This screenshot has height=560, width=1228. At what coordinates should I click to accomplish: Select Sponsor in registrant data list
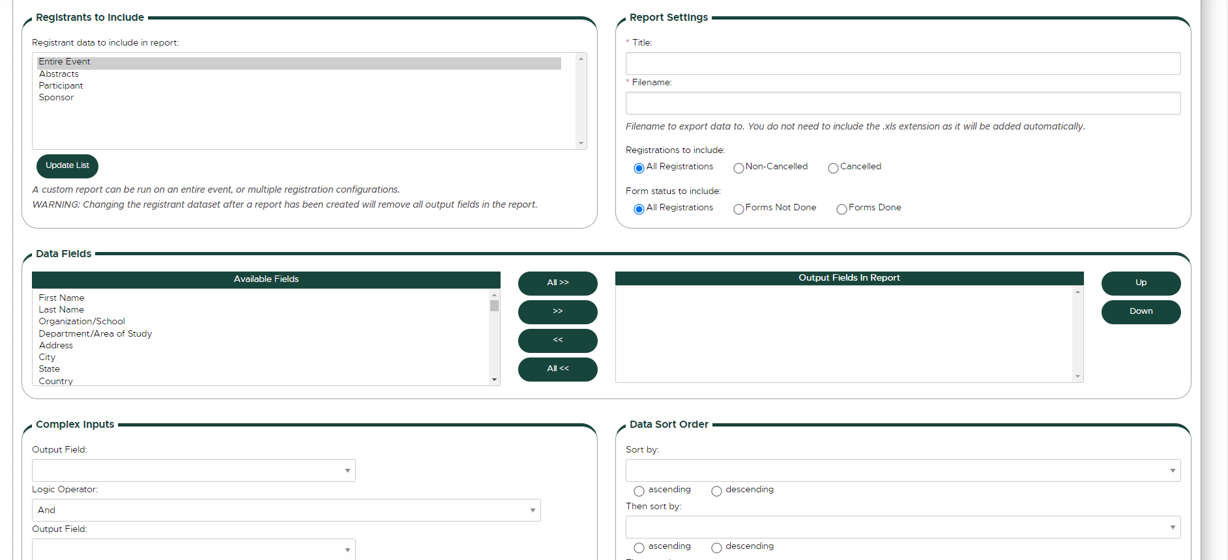(56, 98)
